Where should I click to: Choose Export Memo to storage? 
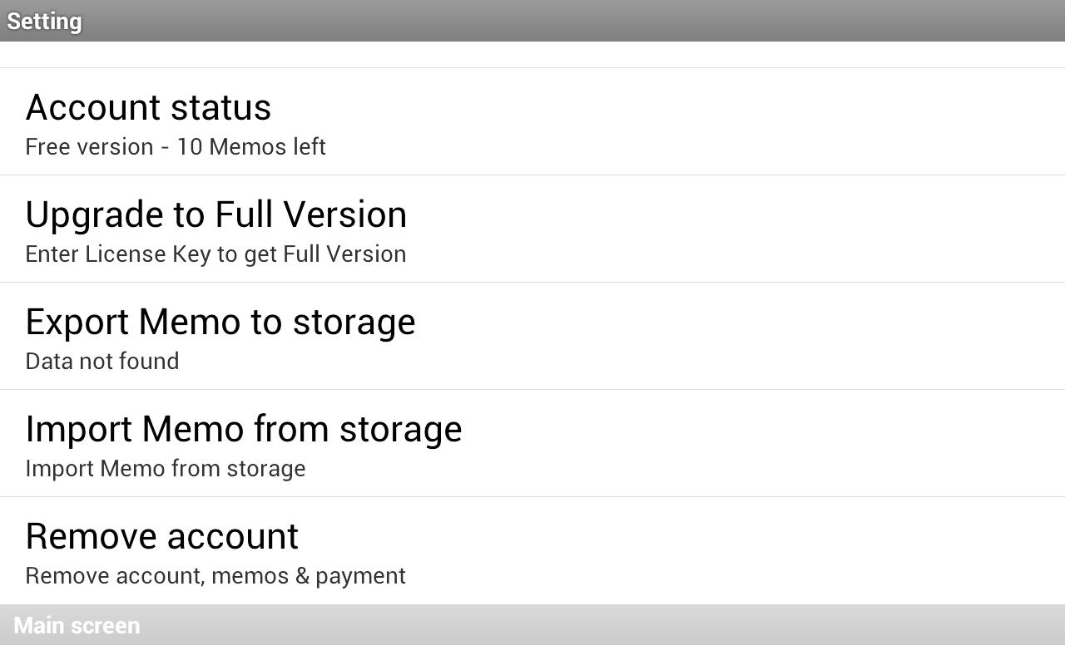[220, 323]
